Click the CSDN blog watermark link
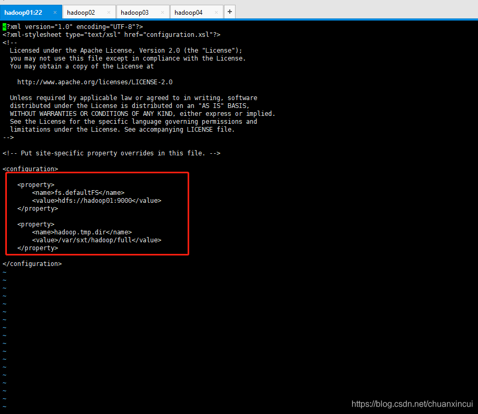Screen dimensions: 478x414 click(x=412, y=404)
